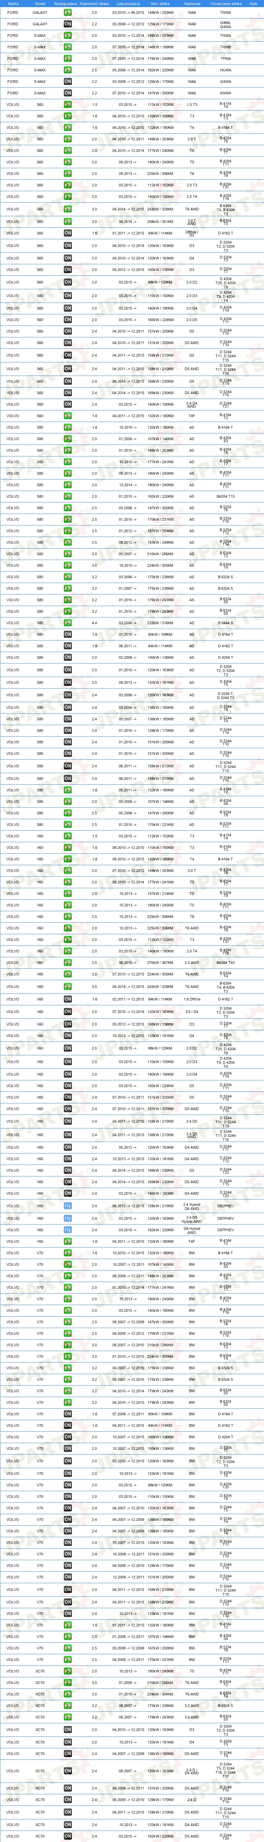The width and height of the screenshot is (264, 1842).
Task: Click the Oznaczenie silnika column header
Action: (x=226, y=4)
